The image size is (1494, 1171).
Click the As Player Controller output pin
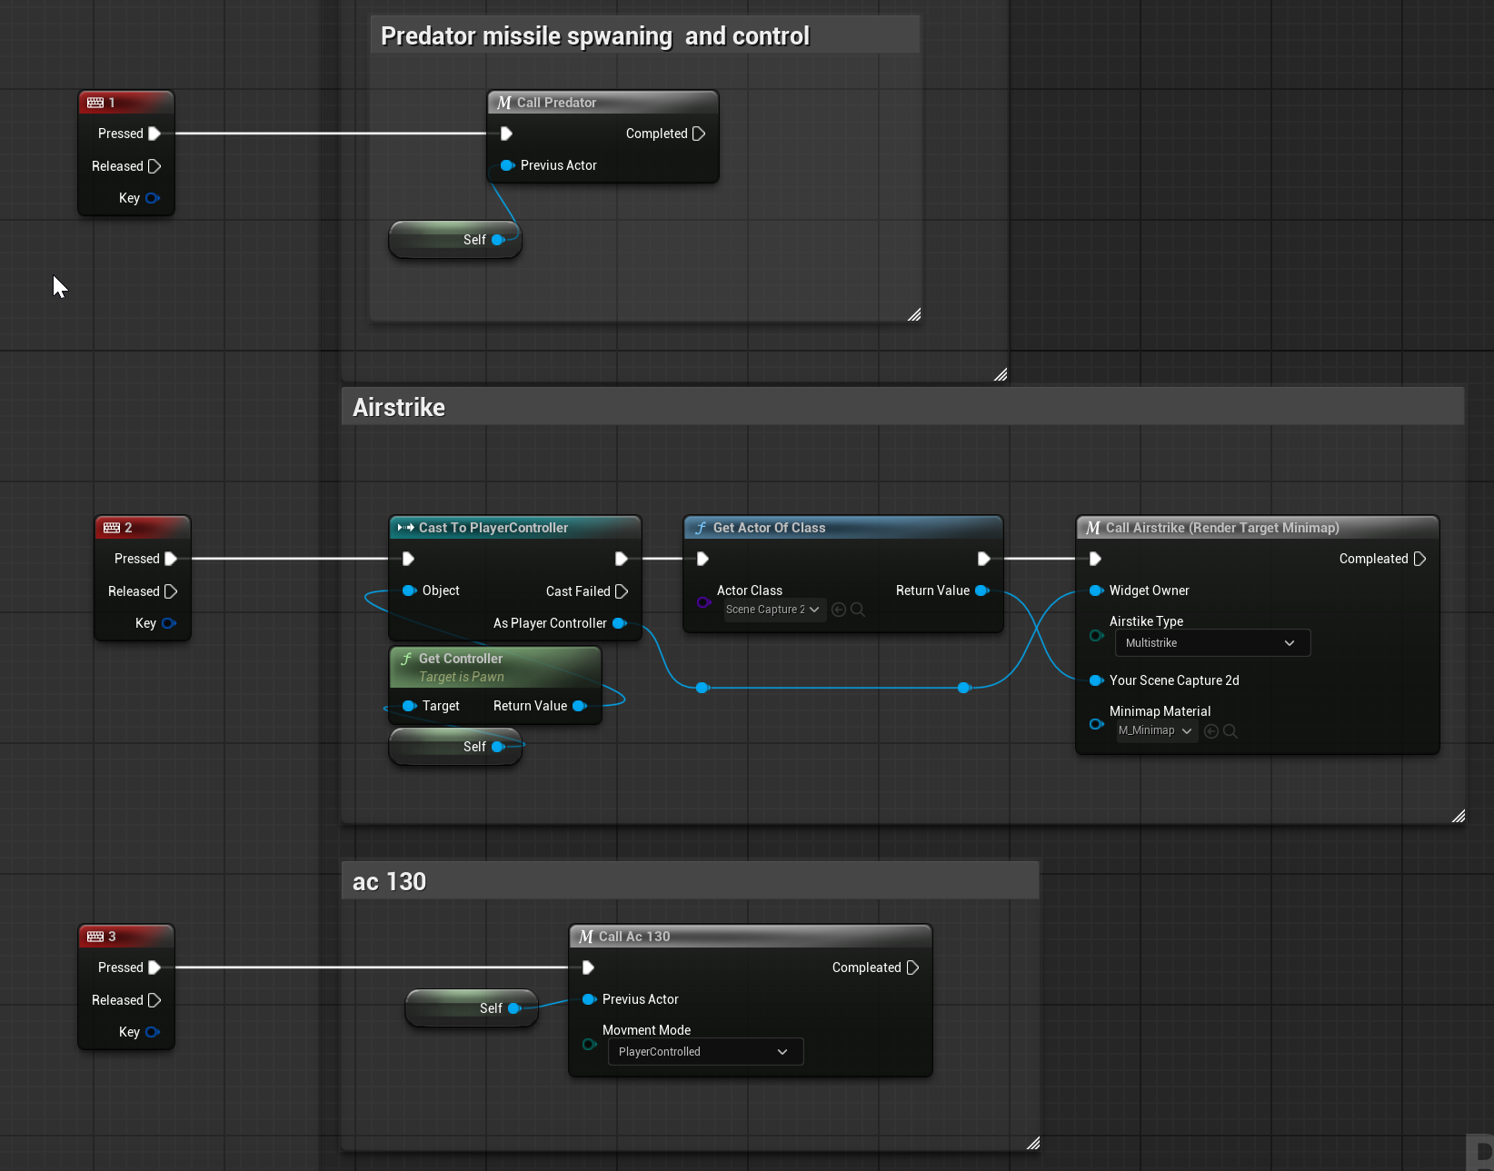(620, 623)
